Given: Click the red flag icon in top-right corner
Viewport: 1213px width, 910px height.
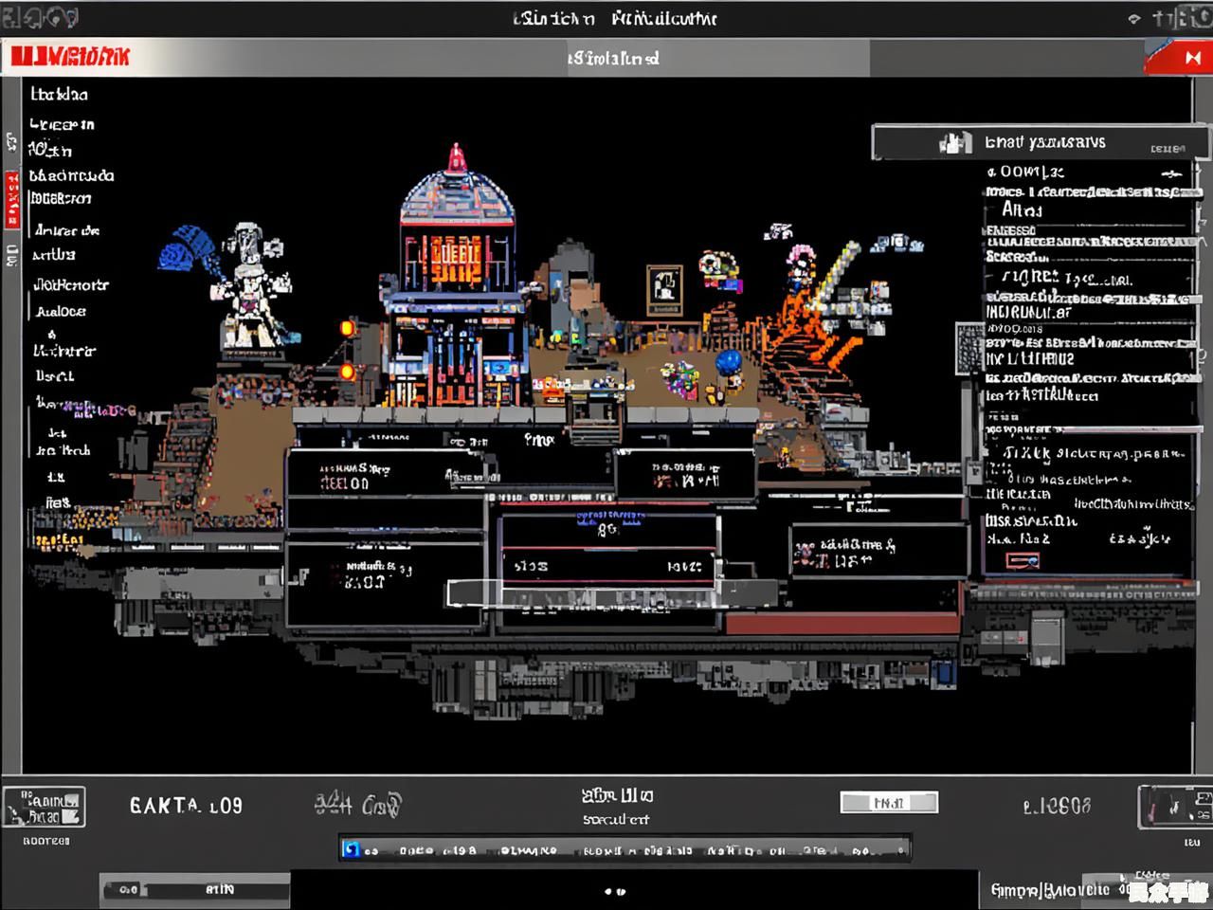Looking at the screenshot, I should click(1178, 58).
